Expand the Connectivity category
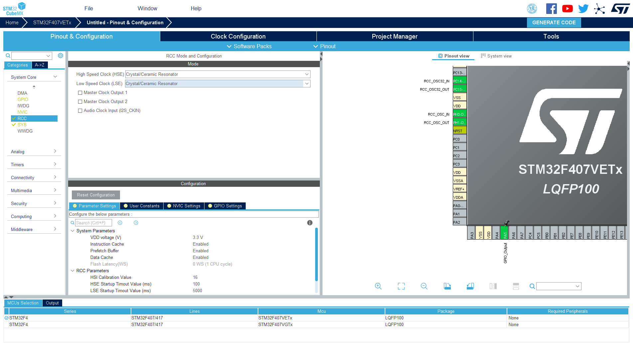 tap(34, 177)
